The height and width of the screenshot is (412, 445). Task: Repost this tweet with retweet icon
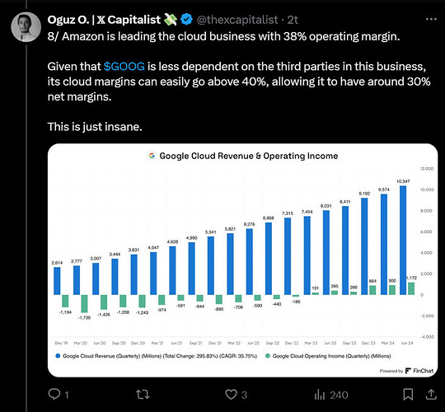pos(143,395)
